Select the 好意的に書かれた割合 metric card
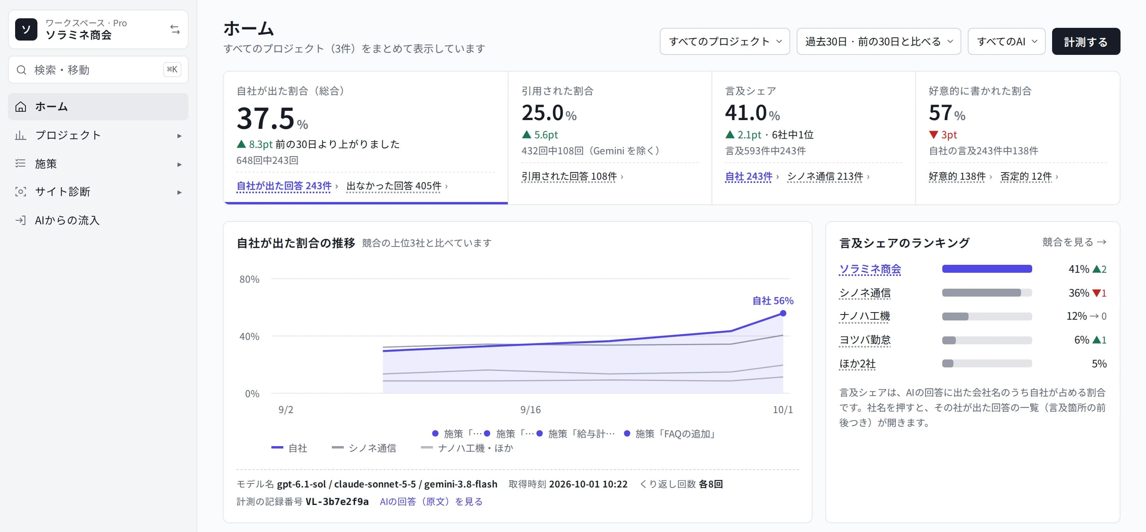 (x=1017, y=138)
